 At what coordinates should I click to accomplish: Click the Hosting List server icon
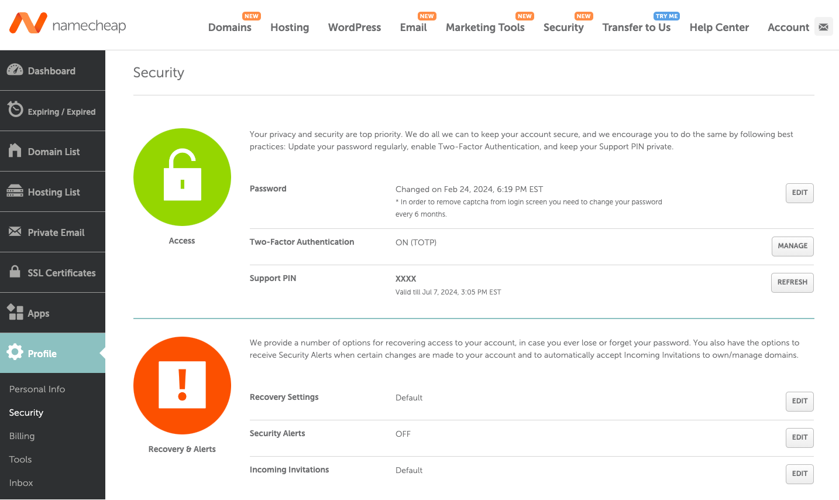(x=15, y=191)
